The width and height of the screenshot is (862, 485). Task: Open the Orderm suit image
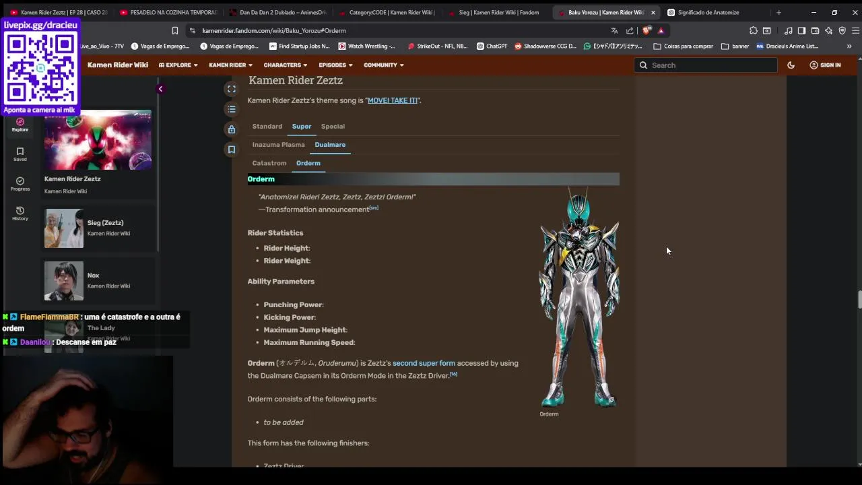pos(579,298)
